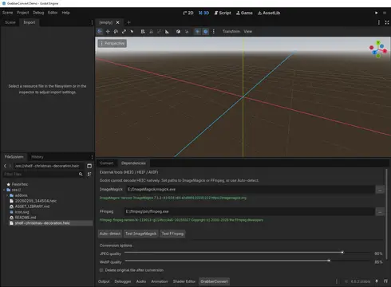Screen dimensions: 391x287
Task: Enable Delete original file after conversion
Action: pos(101,270)
